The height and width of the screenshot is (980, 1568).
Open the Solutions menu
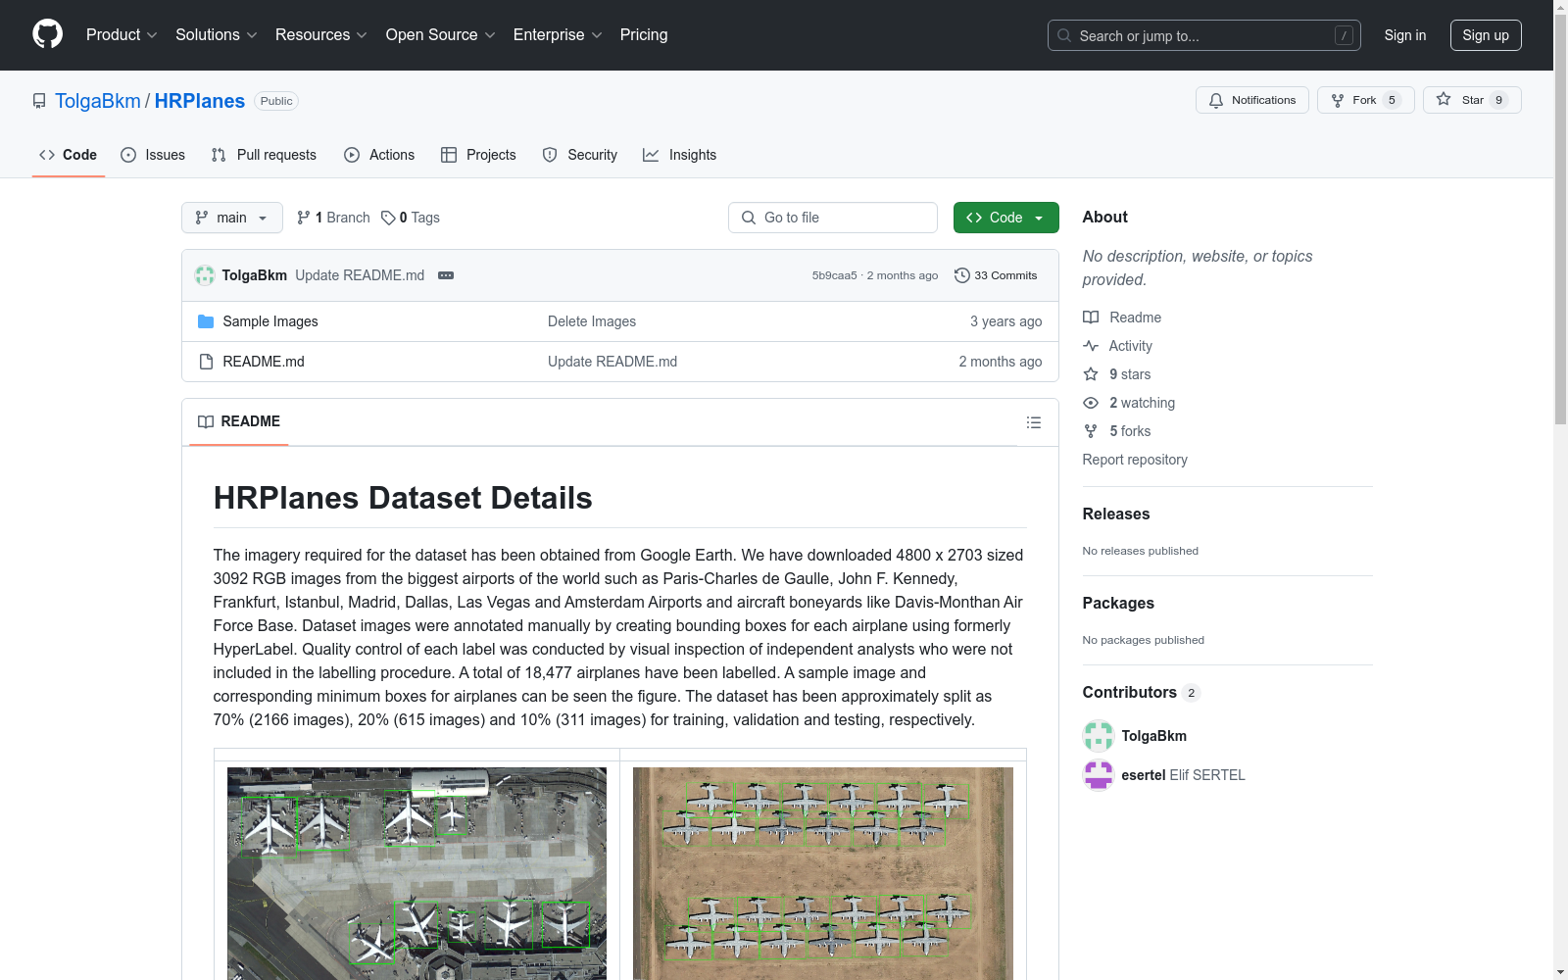point(216,35)
